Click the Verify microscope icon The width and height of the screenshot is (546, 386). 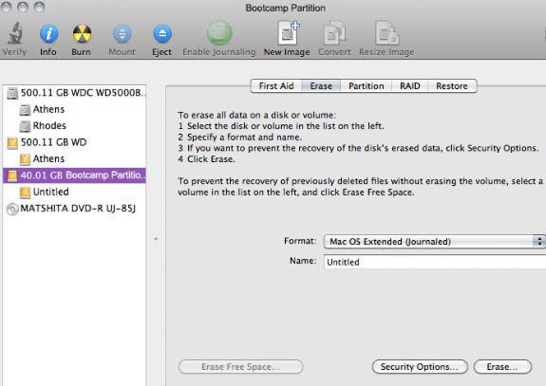click(x=15, y=33)
